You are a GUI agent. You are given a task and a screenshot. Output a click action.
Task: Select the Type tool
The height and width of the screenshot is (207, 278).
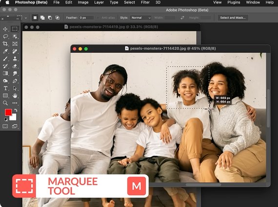5,88
